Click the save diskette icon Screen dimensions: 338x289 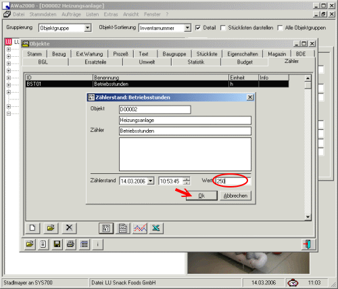click(x=57, y=244)
